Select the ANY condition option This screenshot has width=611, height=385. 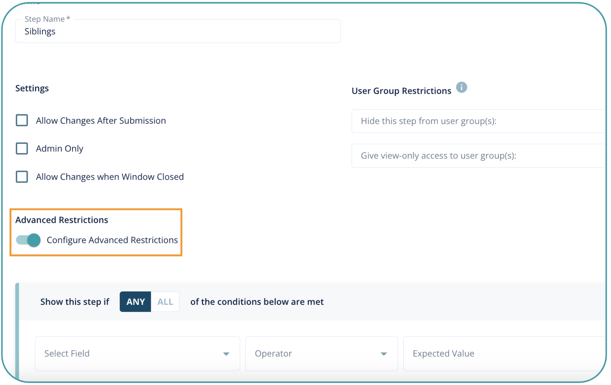[x=135, y=302]
